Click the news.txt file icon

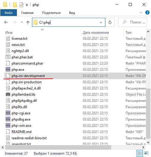(8, 45)
